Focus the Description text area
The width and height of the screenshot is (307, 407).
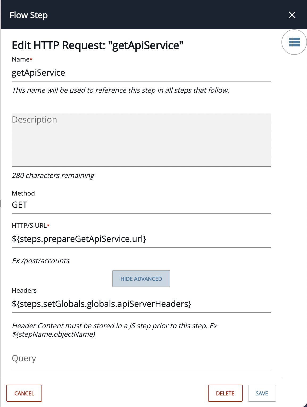pos(141,140)
